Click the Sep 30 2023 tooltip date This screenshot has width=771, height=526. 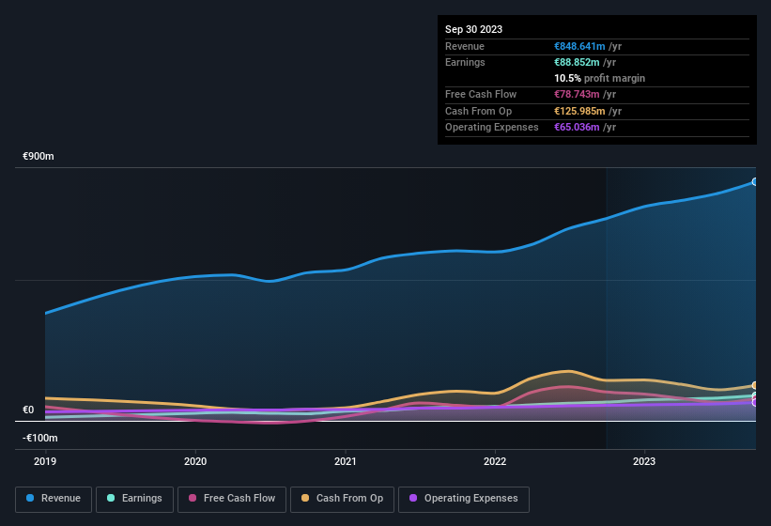(x=473, y=29)
